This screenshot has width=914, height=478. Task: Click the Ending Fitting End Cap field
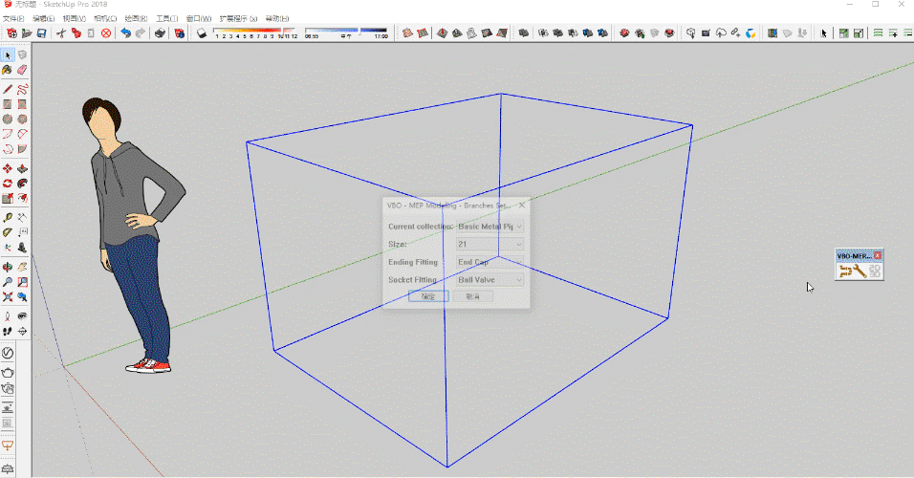click(490, 262)
